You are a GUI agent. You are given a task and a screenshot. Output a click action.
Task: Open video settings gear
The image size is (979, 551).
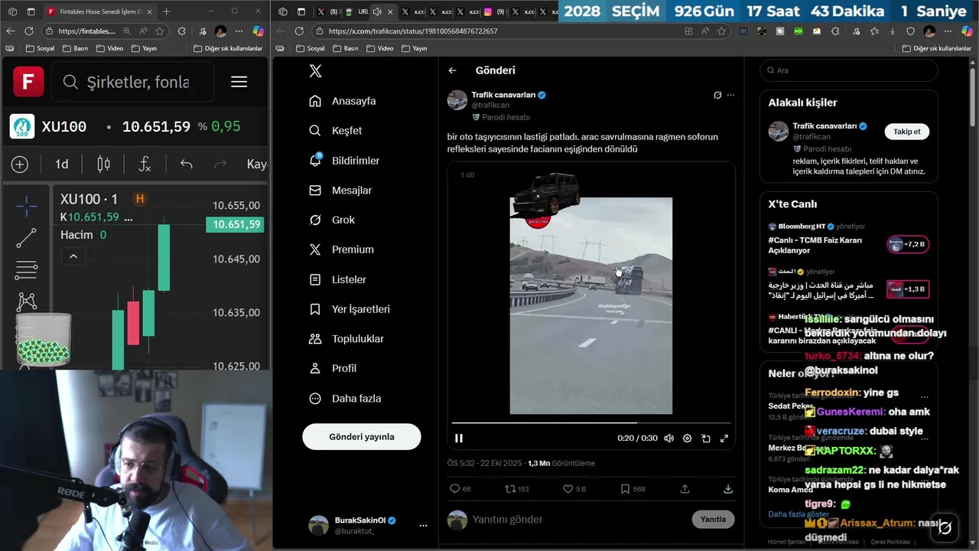coord(688,439)
